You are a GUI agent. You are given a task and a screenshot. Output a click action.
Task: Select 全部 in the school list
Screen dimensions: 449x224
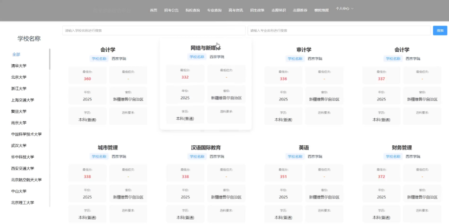coord(16,54)
